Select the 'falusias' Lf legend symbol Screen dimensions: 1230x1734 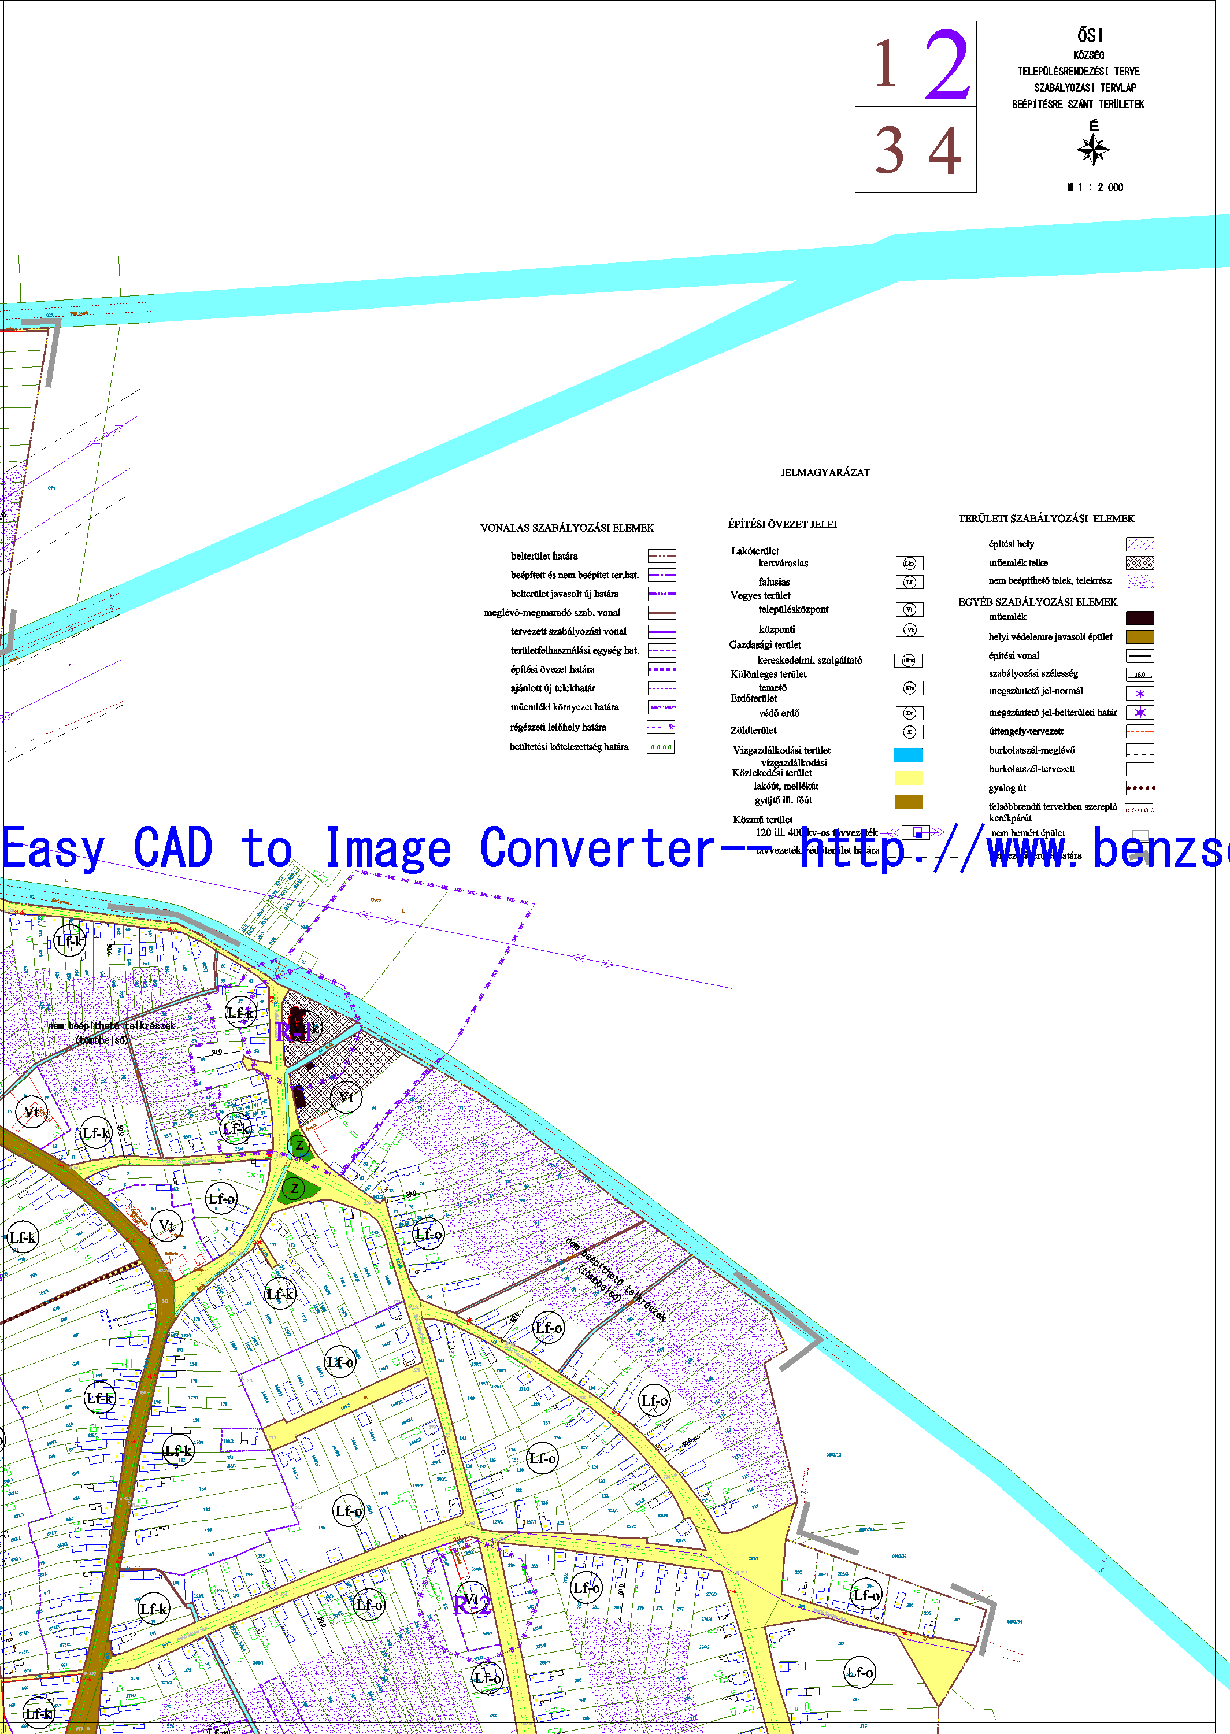(x=909, y=582)
